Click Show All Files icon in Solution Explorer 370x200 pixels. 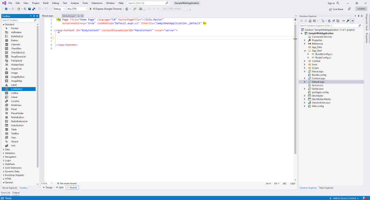tap(338, 21)
